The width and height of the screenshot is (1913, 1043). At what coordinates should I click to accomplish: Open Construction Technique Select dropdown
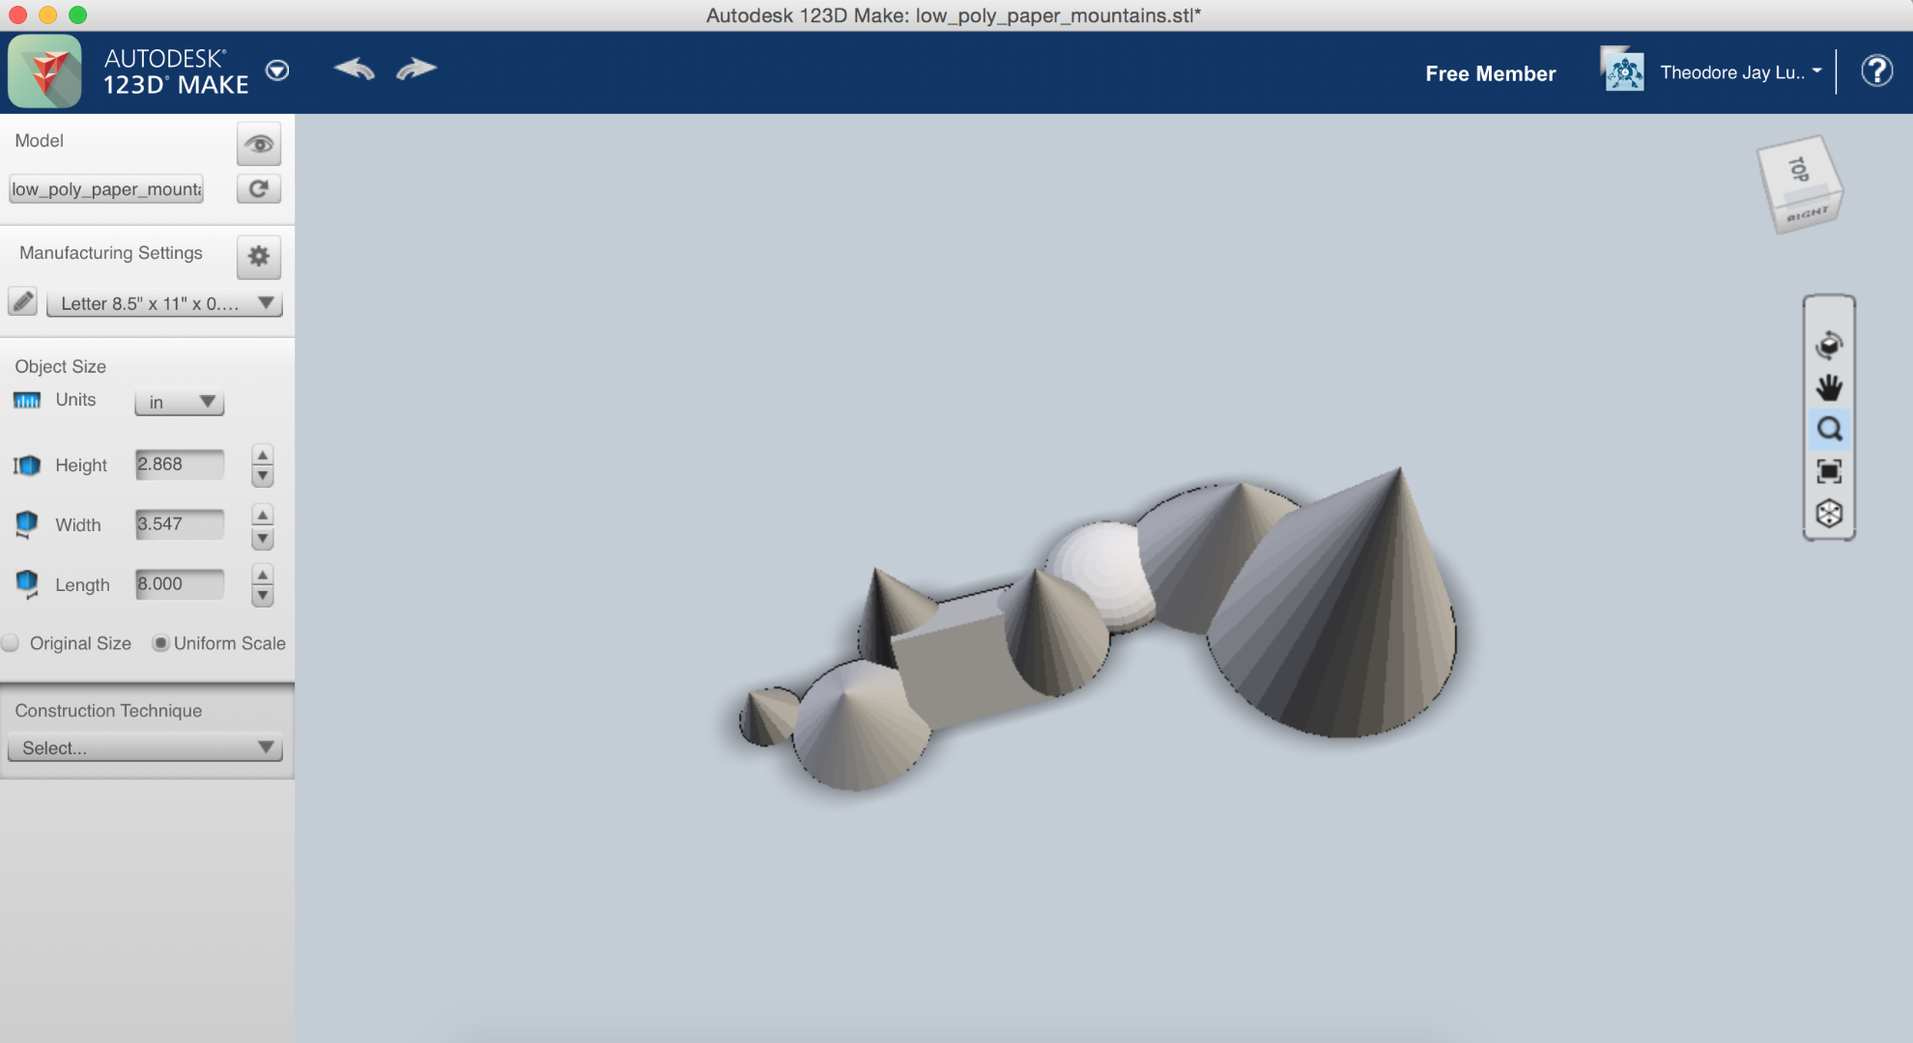pos(145,747)
